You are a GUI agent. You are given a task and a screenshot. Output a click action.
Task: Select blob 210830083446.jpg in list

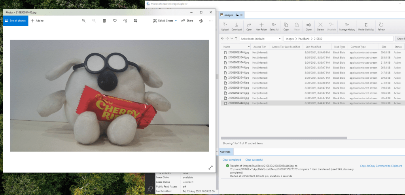tap(238, 52)
